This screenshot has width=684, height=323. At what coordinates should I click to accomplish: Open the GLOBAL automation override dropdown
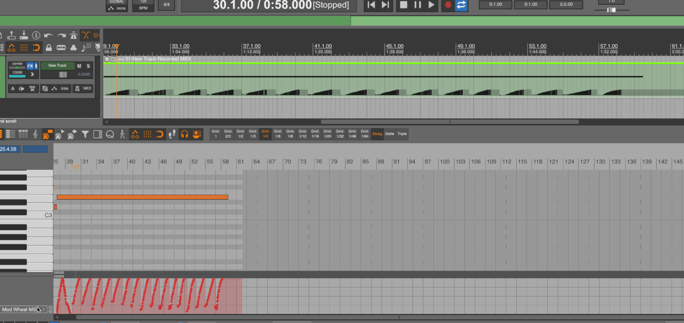pos(116,5)
